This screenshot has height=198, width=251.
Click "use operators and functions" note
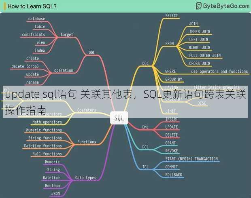click(219, 72)
